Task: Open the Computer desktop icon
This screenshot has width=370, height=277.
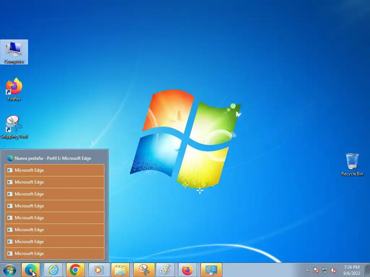Action: (14, 52)
